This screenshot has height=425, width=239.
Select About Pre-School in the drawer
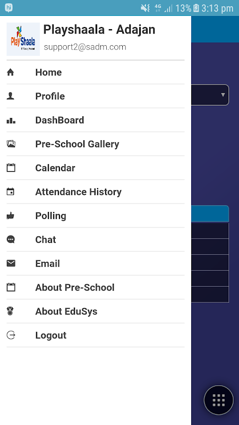96,287
